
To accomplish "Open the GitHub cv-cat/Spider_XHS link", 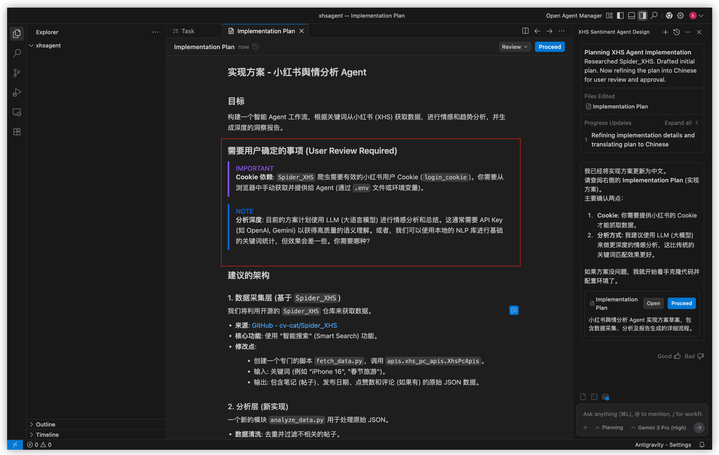I will (x=294, y=325).
